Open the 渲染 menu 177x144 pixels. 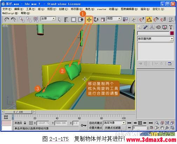(x=145, y=9)
